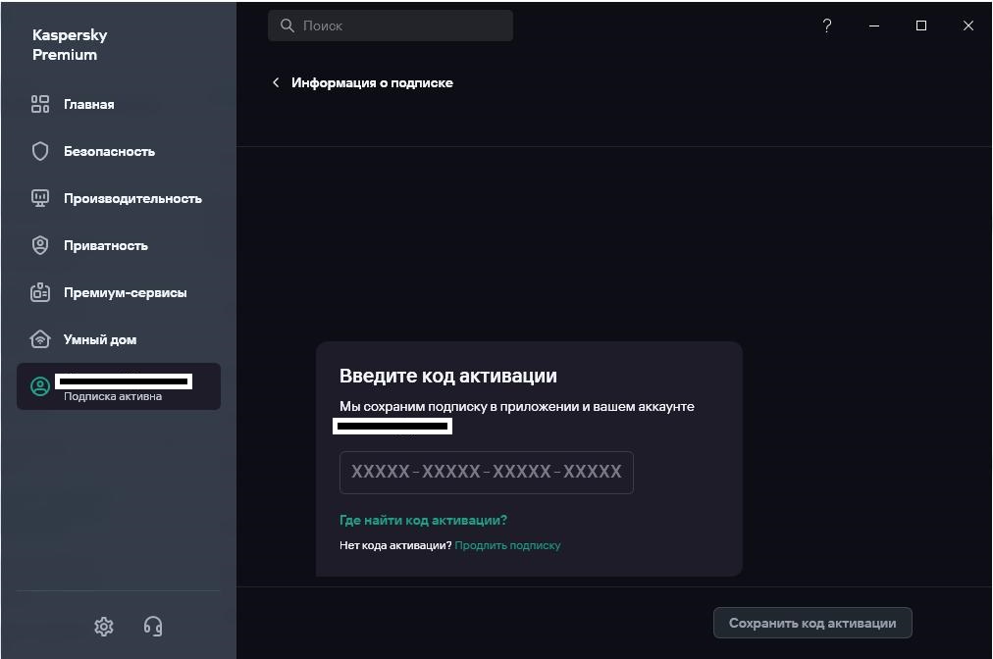This screenshot has width=993, height=659.
Task: Click the Home grid icon in sidebar
Action: (40, 104)
